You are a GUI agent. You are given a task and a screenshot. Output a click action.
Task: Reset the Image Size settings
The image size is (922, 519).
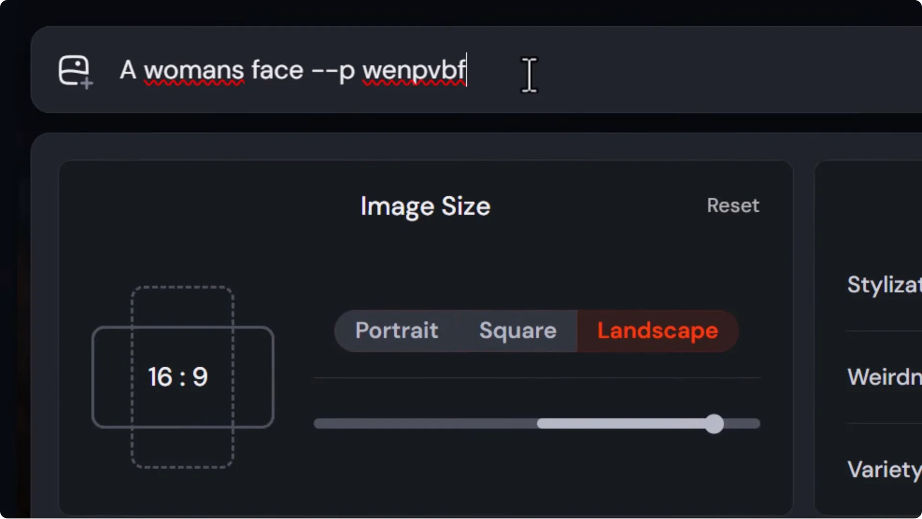733,206
